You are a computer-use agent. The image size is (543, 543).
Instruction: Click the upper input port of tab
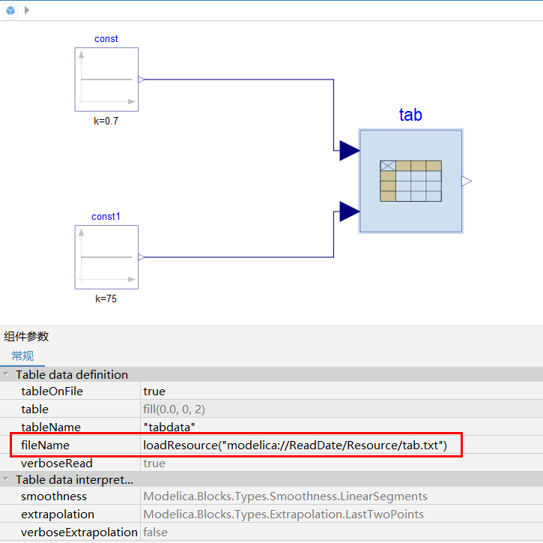click(348, 150)
